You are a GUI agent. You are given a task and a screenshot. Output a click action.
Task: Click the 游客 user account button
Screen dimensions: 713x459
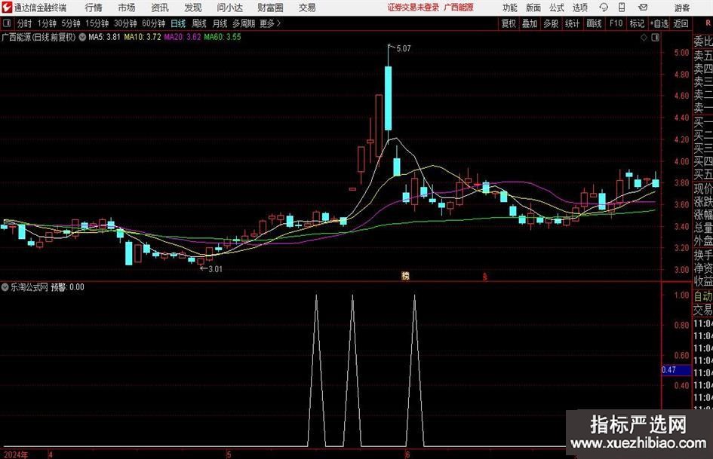click(x=681, y=8)
